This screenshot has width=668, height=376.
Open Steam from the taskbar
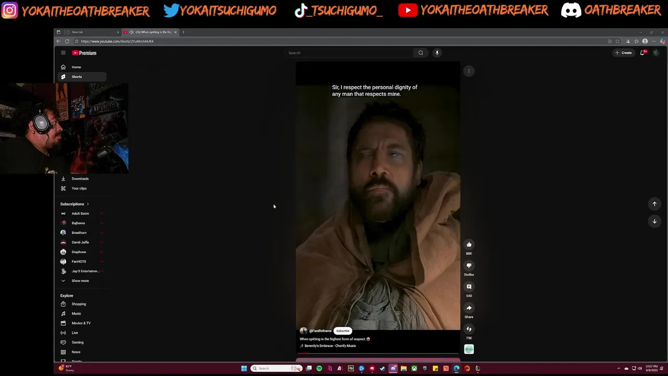383,369
